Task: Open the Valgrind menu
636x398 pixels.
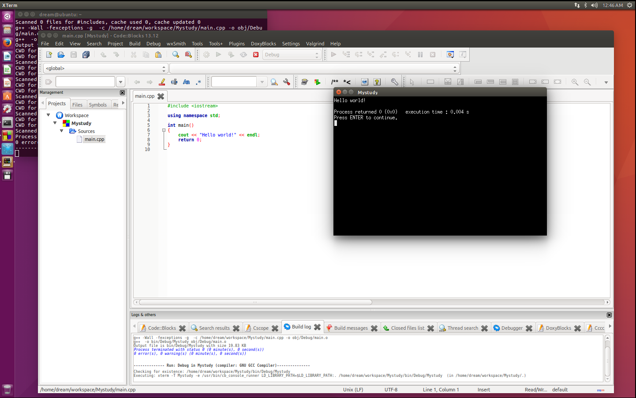Action: tap(315, 44)
